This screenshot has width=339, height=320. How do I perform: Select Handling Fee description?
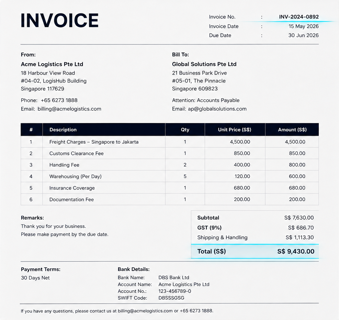pyautogui.click(x=64, y=165)
